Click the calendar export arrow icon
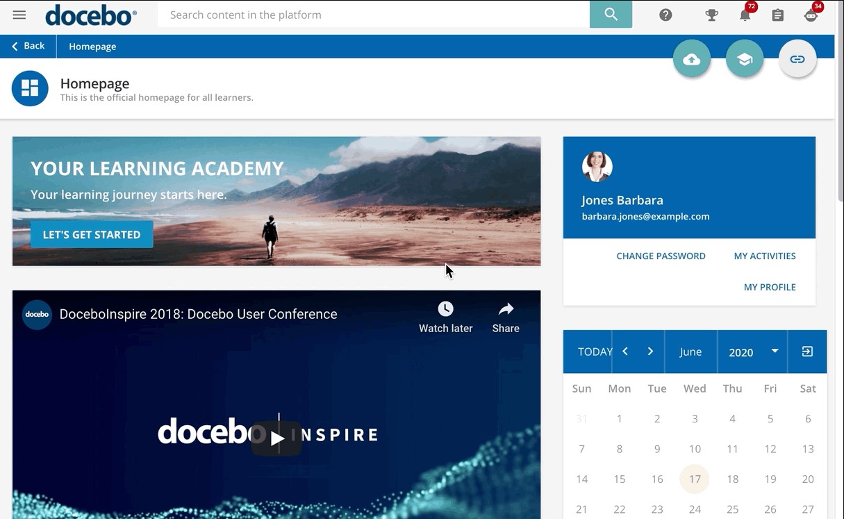The image size is (844, 519). 807,352
